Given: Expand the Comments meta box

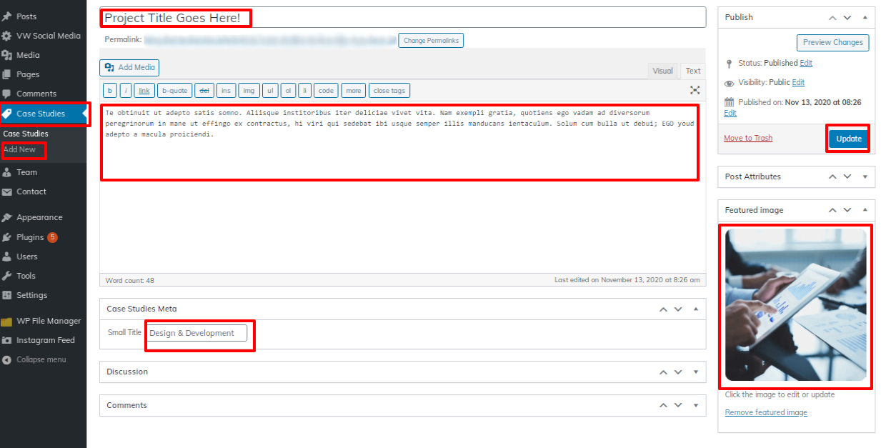Looking at the screenshot, I should click(x=695, y=405).
